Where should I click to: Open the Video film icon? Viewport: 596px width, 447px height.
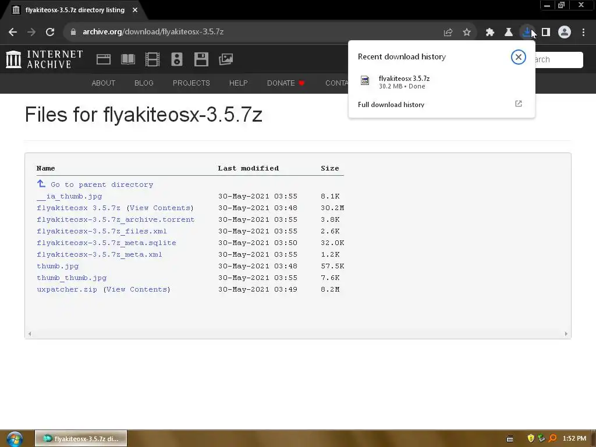(152, 59)
